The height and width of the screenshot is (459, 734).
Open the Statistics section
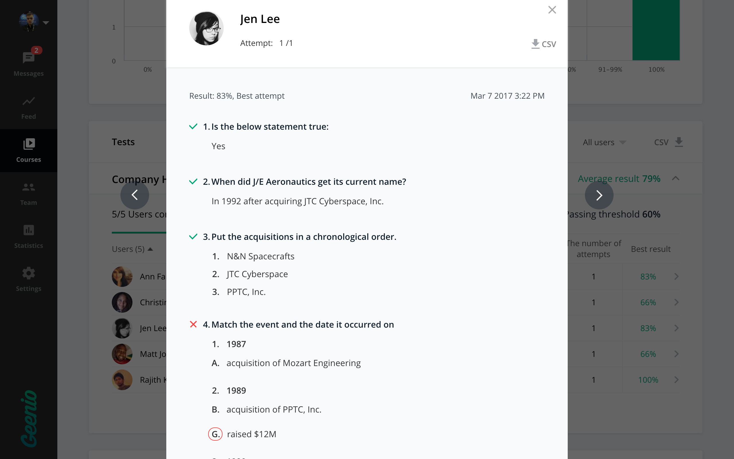tap(28, 237)
